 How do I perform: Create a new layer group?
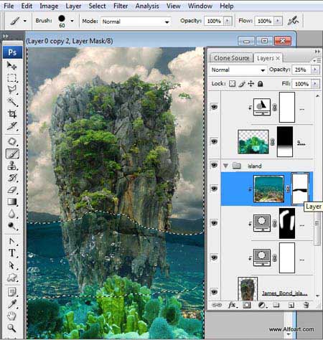[276, 305]
